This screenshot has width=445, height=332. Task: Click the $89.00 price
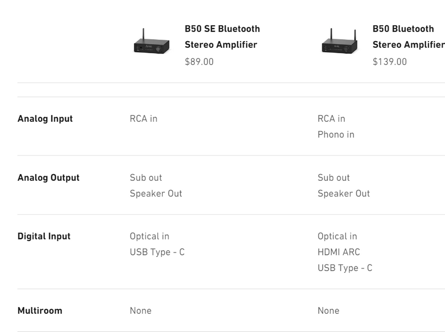click(x=199, y=61)
